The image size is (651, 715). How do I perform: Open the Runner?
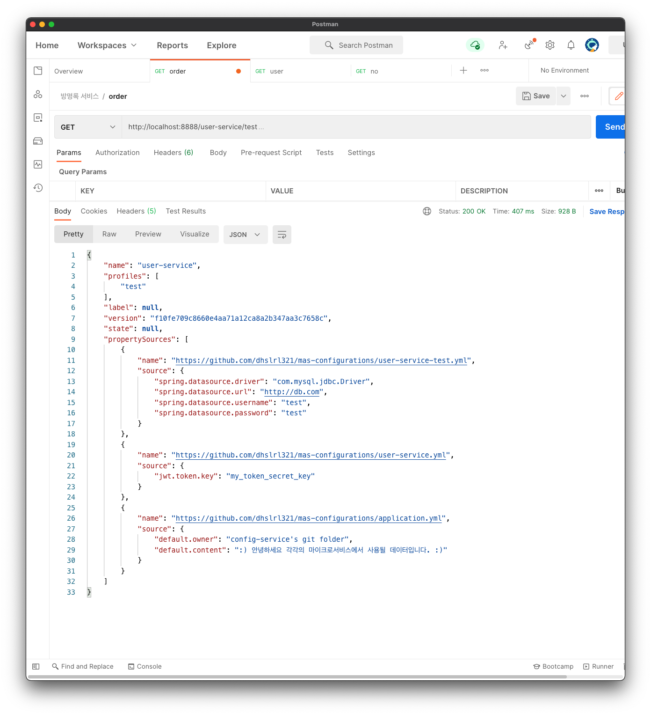pos(599,666)
